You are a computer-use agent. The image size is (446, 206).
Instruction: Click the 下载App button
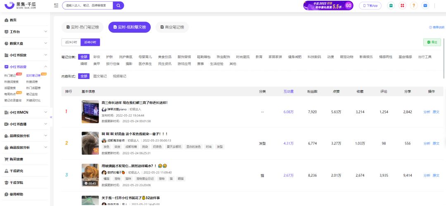pos(370,5)
